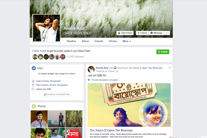Screen dimensions: 207x138
Task: Open Aneek Aziz name link in the post
Action: pyautogui.click(x=102, y=68)
